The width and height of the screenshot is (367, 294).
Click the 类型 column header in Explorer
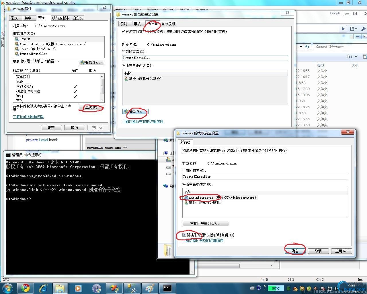(321, 65)
